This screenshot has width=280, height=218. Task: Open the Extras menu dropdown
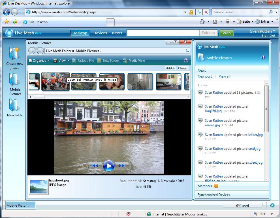264,22
